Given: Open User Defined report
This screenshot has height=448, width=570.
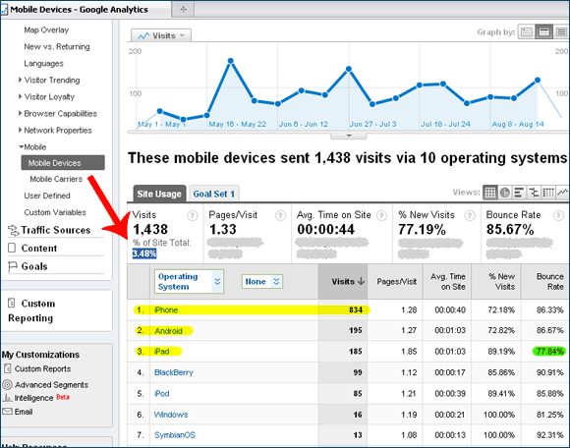Looking at the screenshot, I should click(47, 196).
